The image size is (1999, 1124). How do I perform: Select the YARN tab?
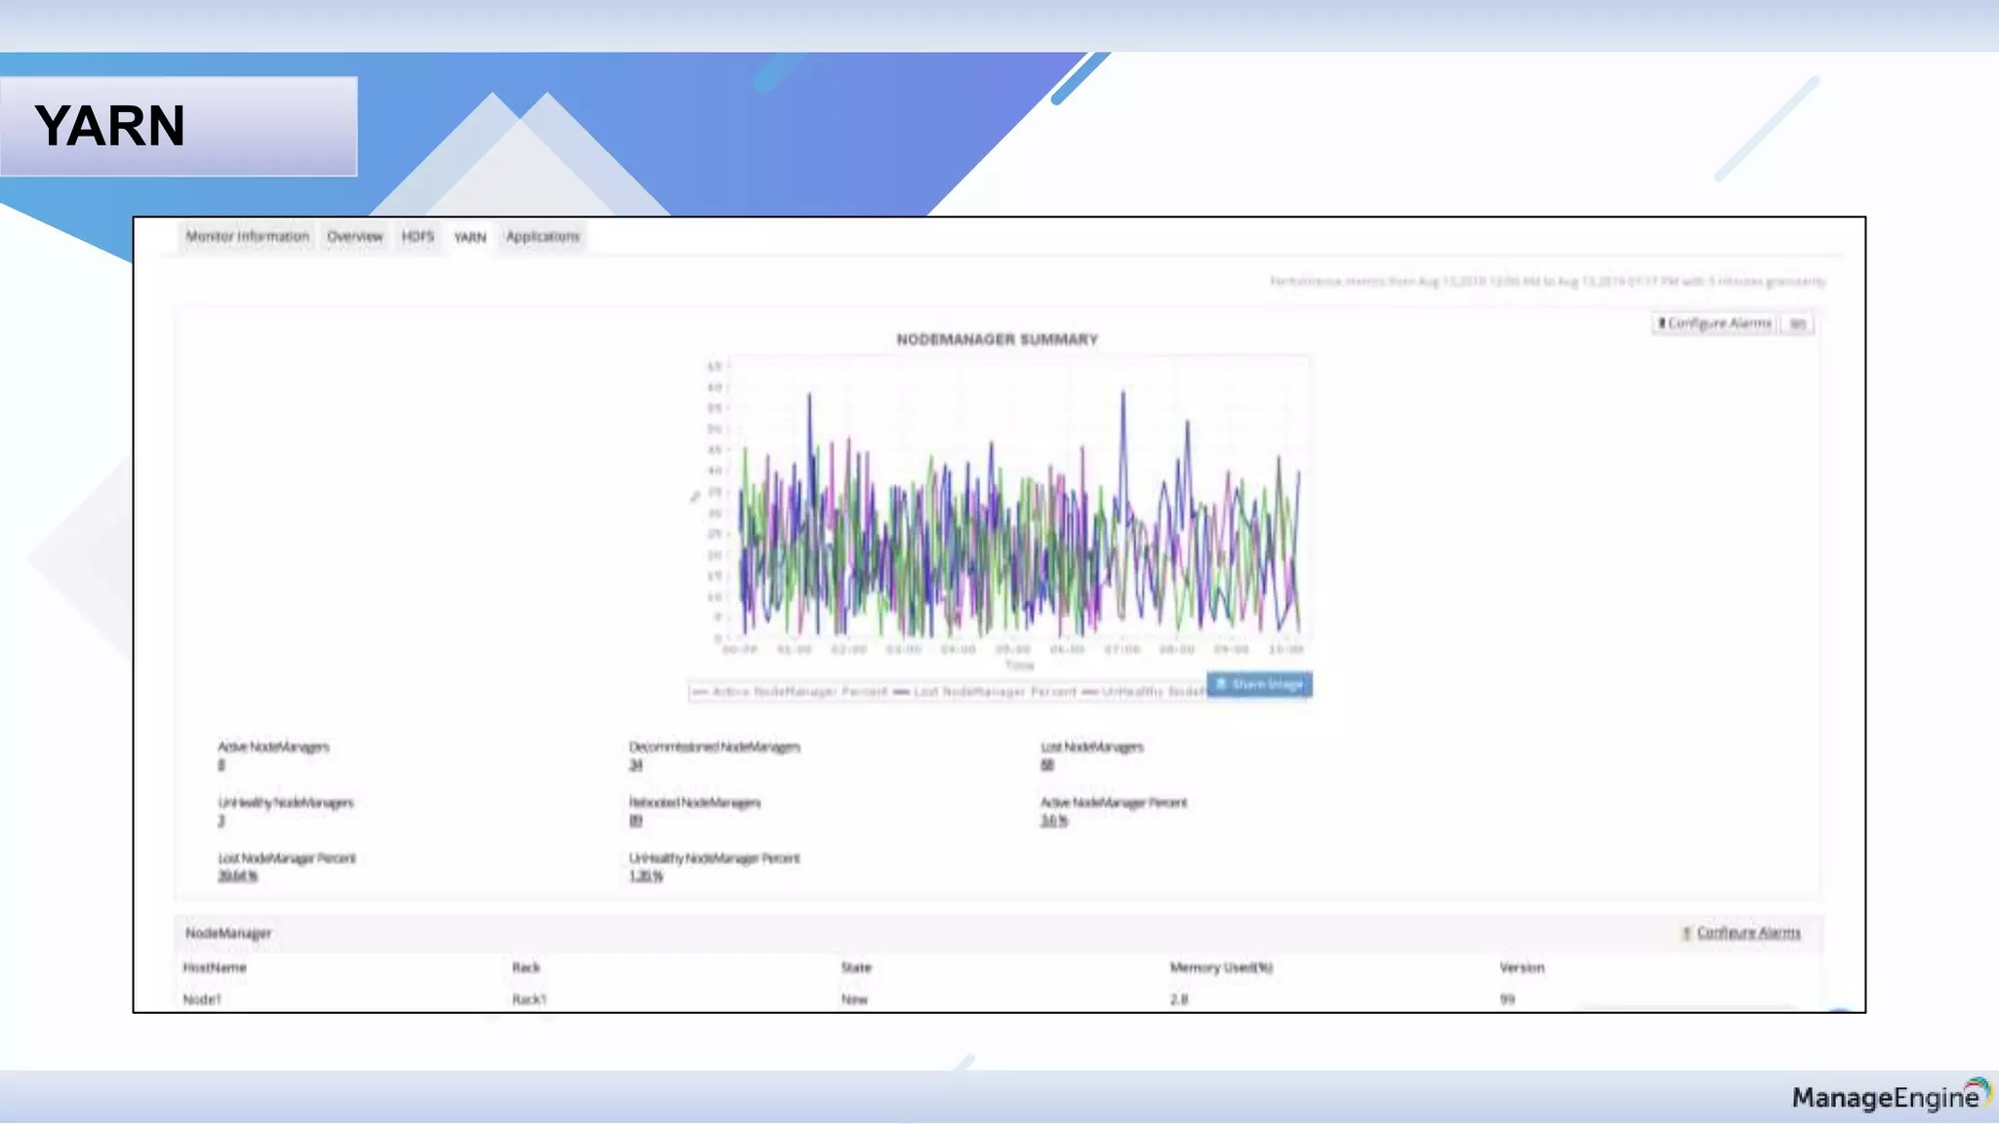469,237
